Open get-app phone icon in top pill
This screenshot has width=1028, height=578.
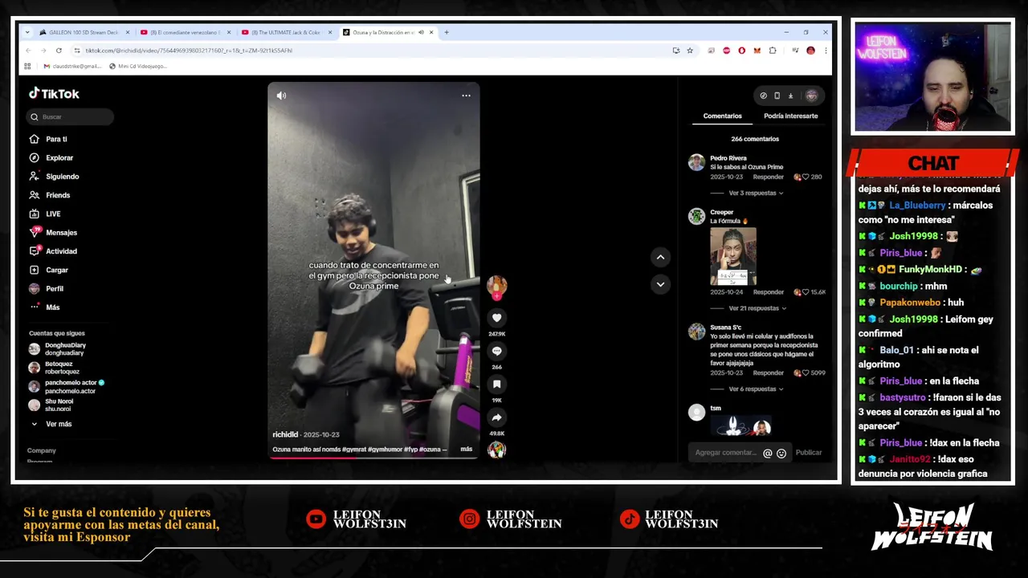pyautogui.click(x=777, y=96)
